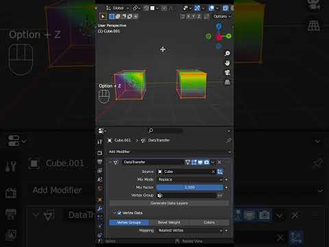Viewport: 329px width, 247px height.
Task: Toggle the camera view icon
Action: pos(227,73)
